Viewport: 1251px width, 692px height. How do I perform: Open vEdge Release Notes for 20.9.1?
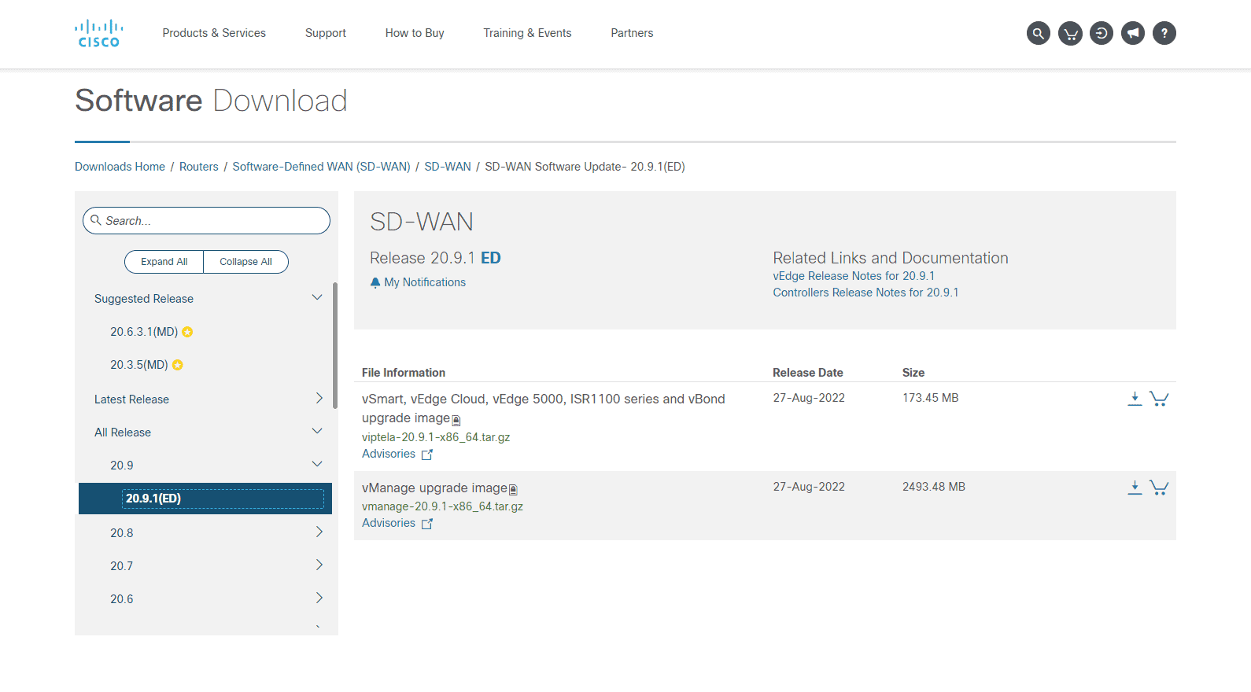click(854, 276)
